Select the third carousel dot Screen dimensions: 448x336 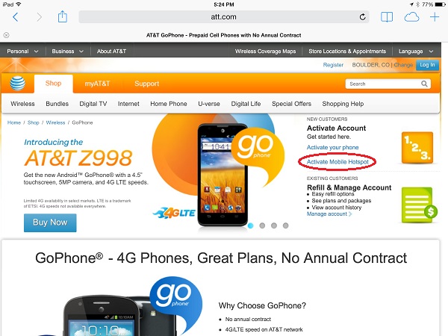click(x=274, y=225)
